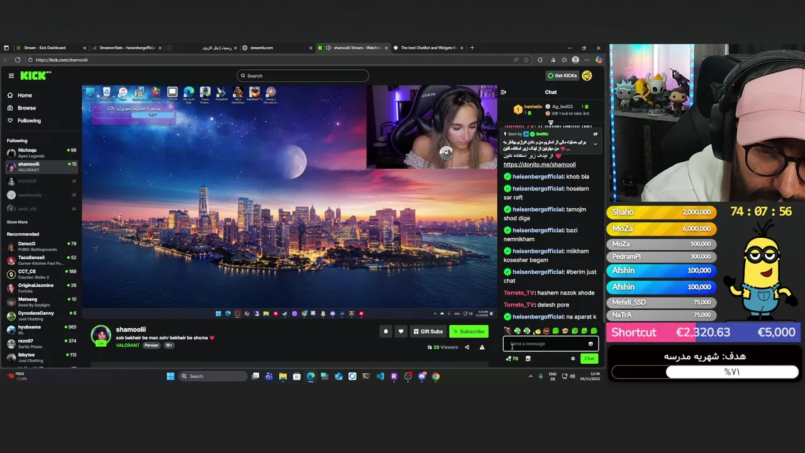This screenshot has height=453, width=805.
Task: Click the Persian language tag
Action: [x=151, y=345]
